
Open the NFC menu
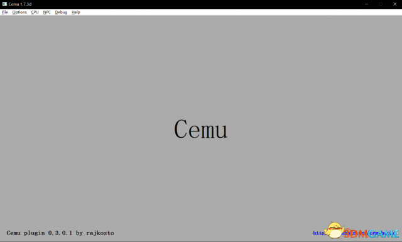tap(47, 12)
